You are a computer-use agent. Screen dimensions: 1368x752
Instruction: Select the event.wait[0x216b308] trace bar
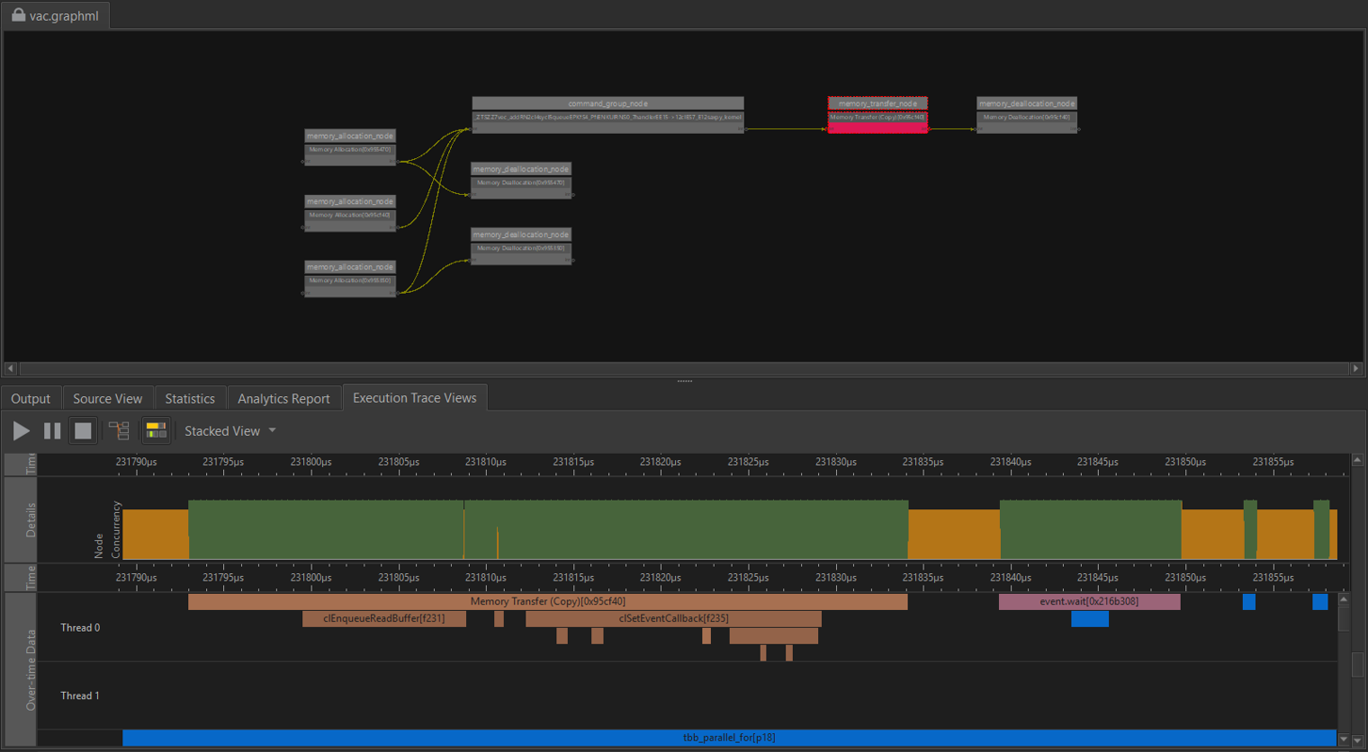click(x=1088, y=601)
